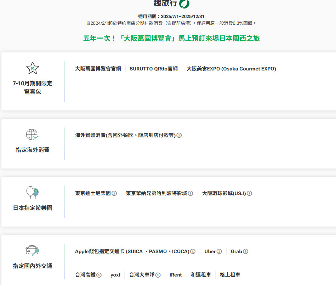The width and height of the screenshot is (336, 285).
Task: Click the green leaf logo beside 趣旅行
Action: click(184, 4)
